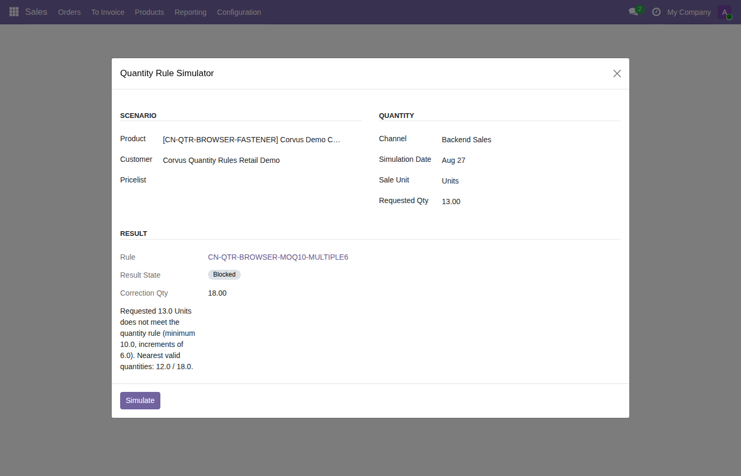Image resolution: width=741 pixels, height=476 pixels.
Task: Open the Channel selection dropdown
Action: tap(531, 140)
